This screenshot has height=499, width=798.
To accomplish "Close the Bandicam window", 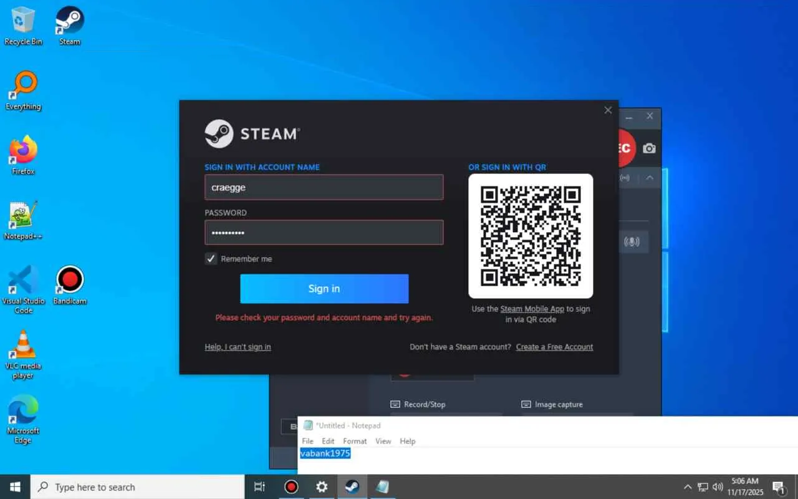I will pyautogui.click(x=650, y=116).
